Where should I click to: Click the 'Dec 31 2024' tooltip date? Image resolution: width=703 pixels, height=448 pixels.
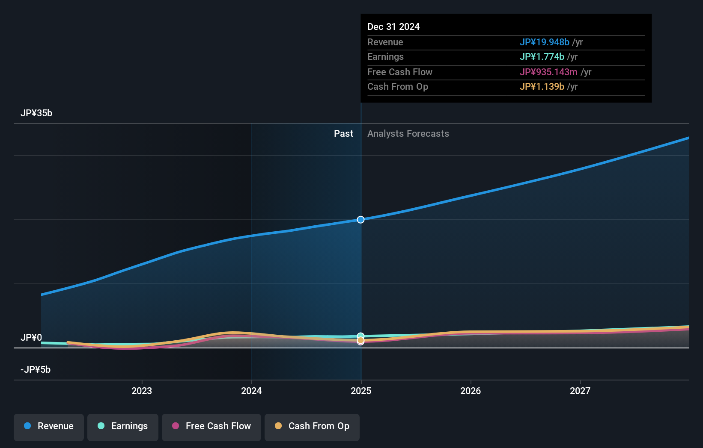tap(393, 27)
